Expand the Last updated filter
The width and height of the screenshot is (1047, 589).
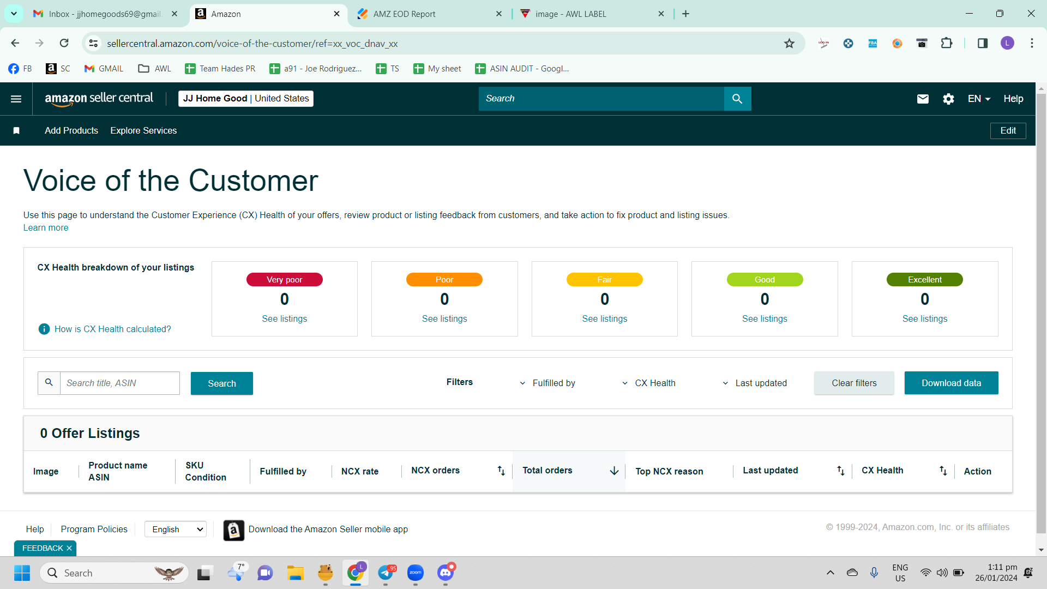pos(754,383)
